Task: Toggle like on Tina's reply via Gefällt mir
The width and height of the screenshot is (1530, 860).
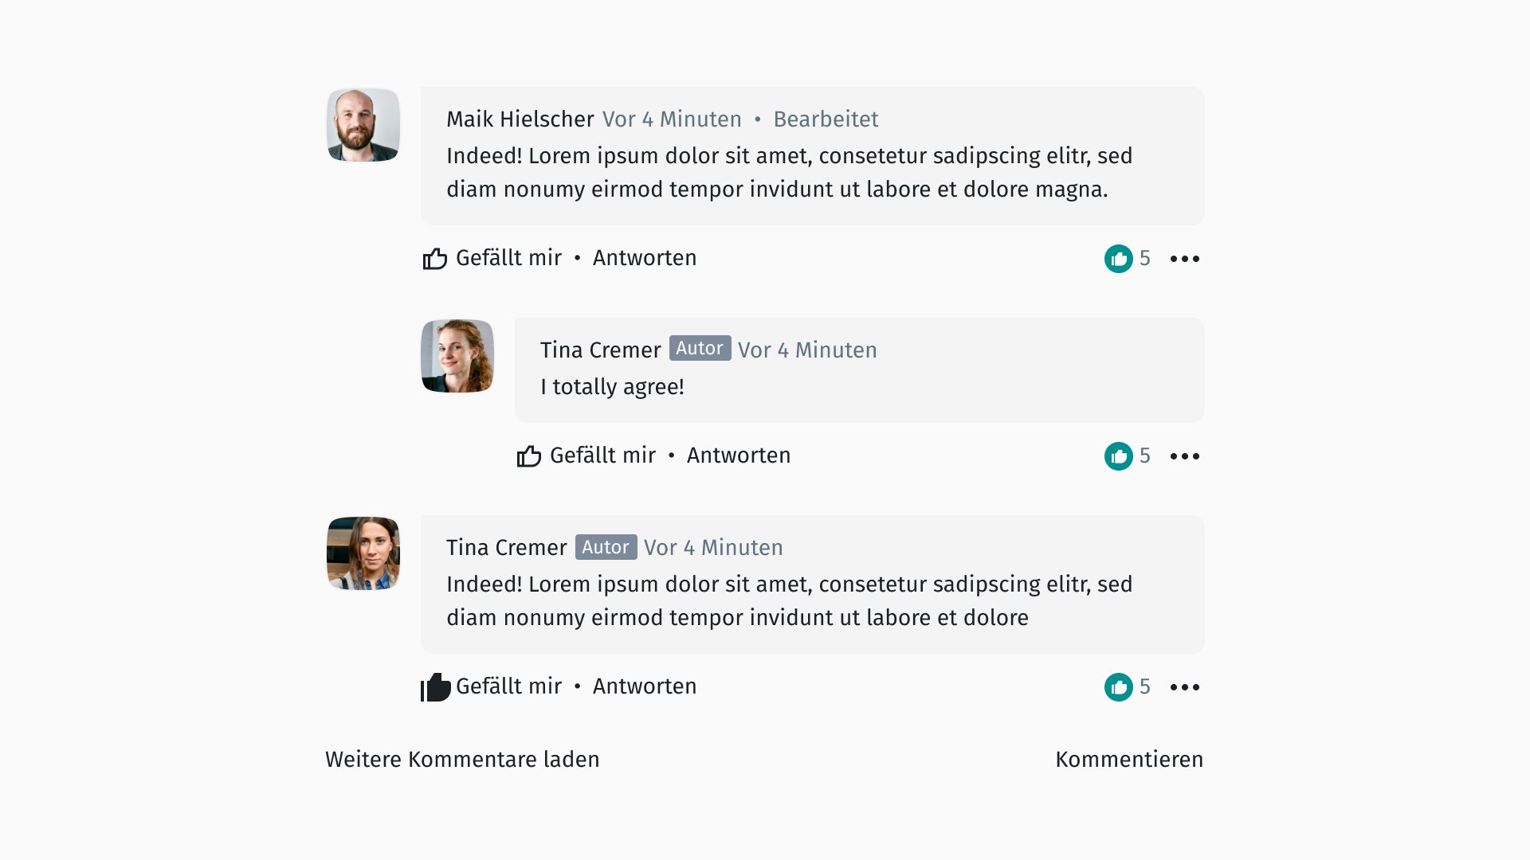Action: (x=602, y=455)
